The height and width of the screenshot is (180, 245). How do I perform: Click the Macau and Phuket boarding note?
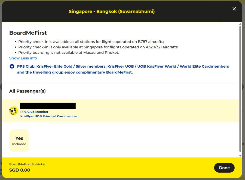click(69, 53)
